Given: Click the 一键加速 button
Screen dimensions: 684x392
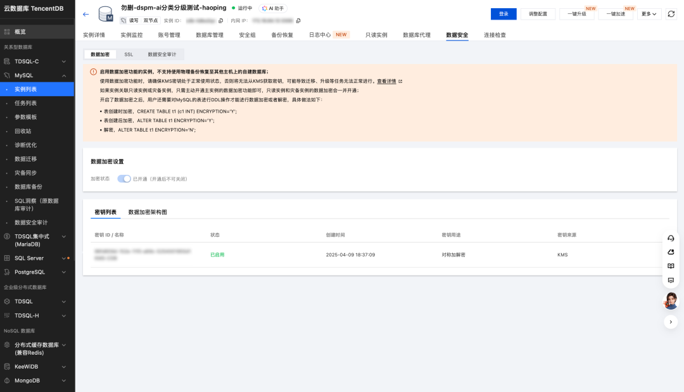Looking at the screenshot, I should 616,14.
